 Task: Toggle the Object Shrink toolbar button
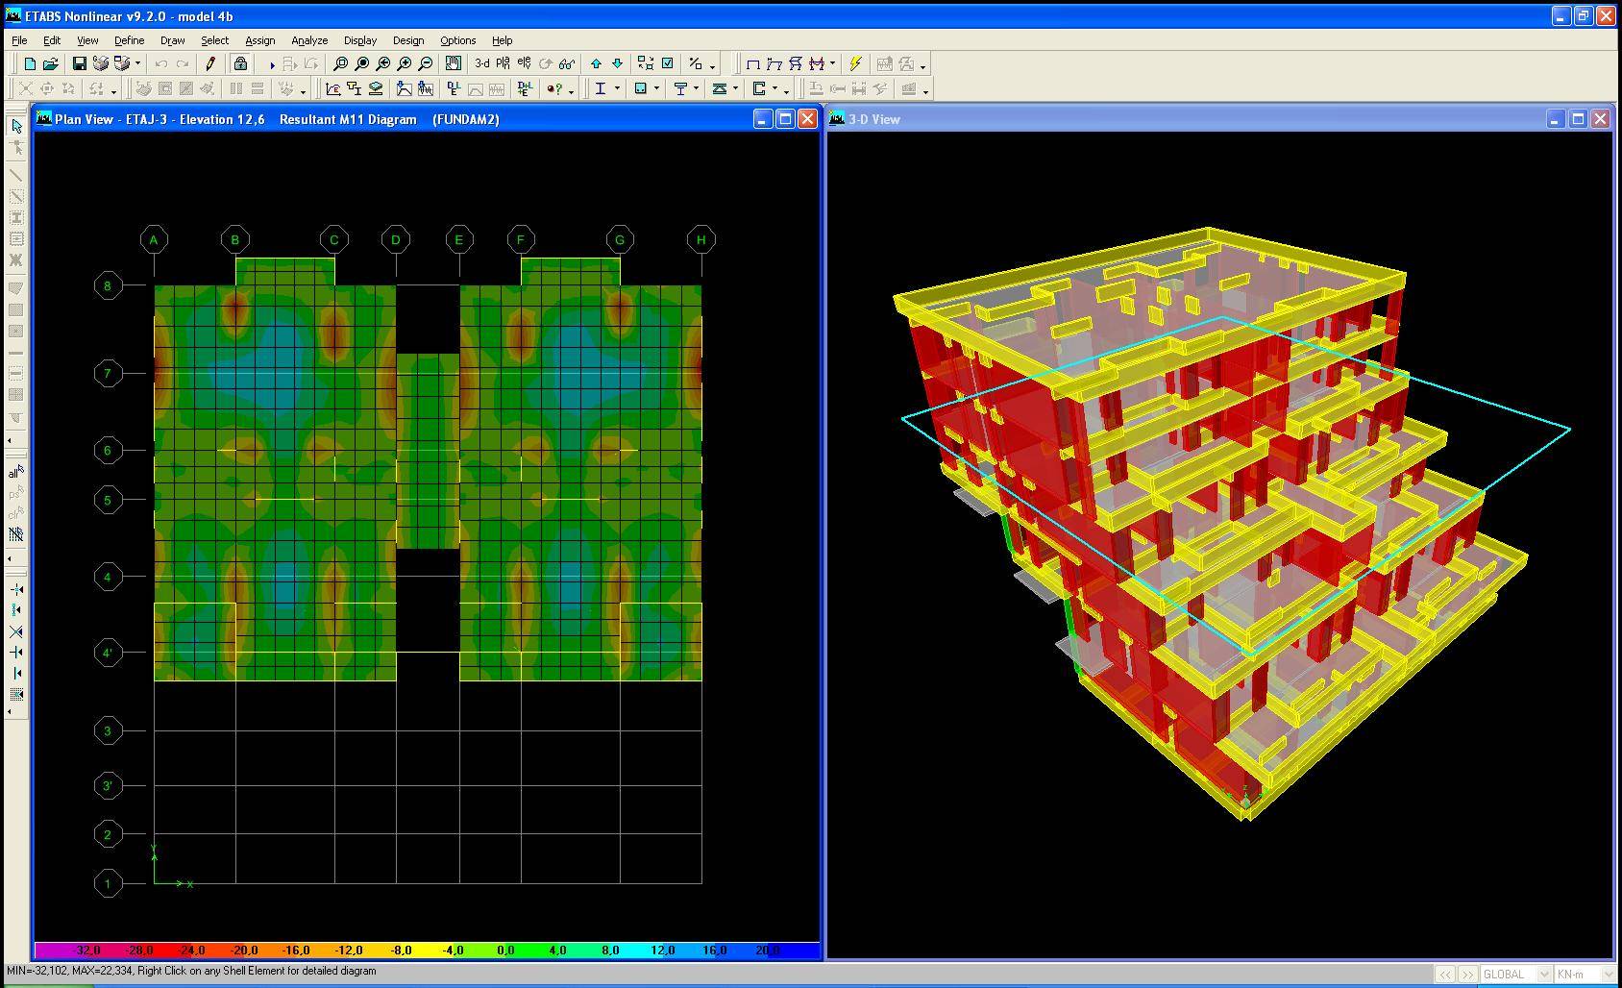(646, 64)
